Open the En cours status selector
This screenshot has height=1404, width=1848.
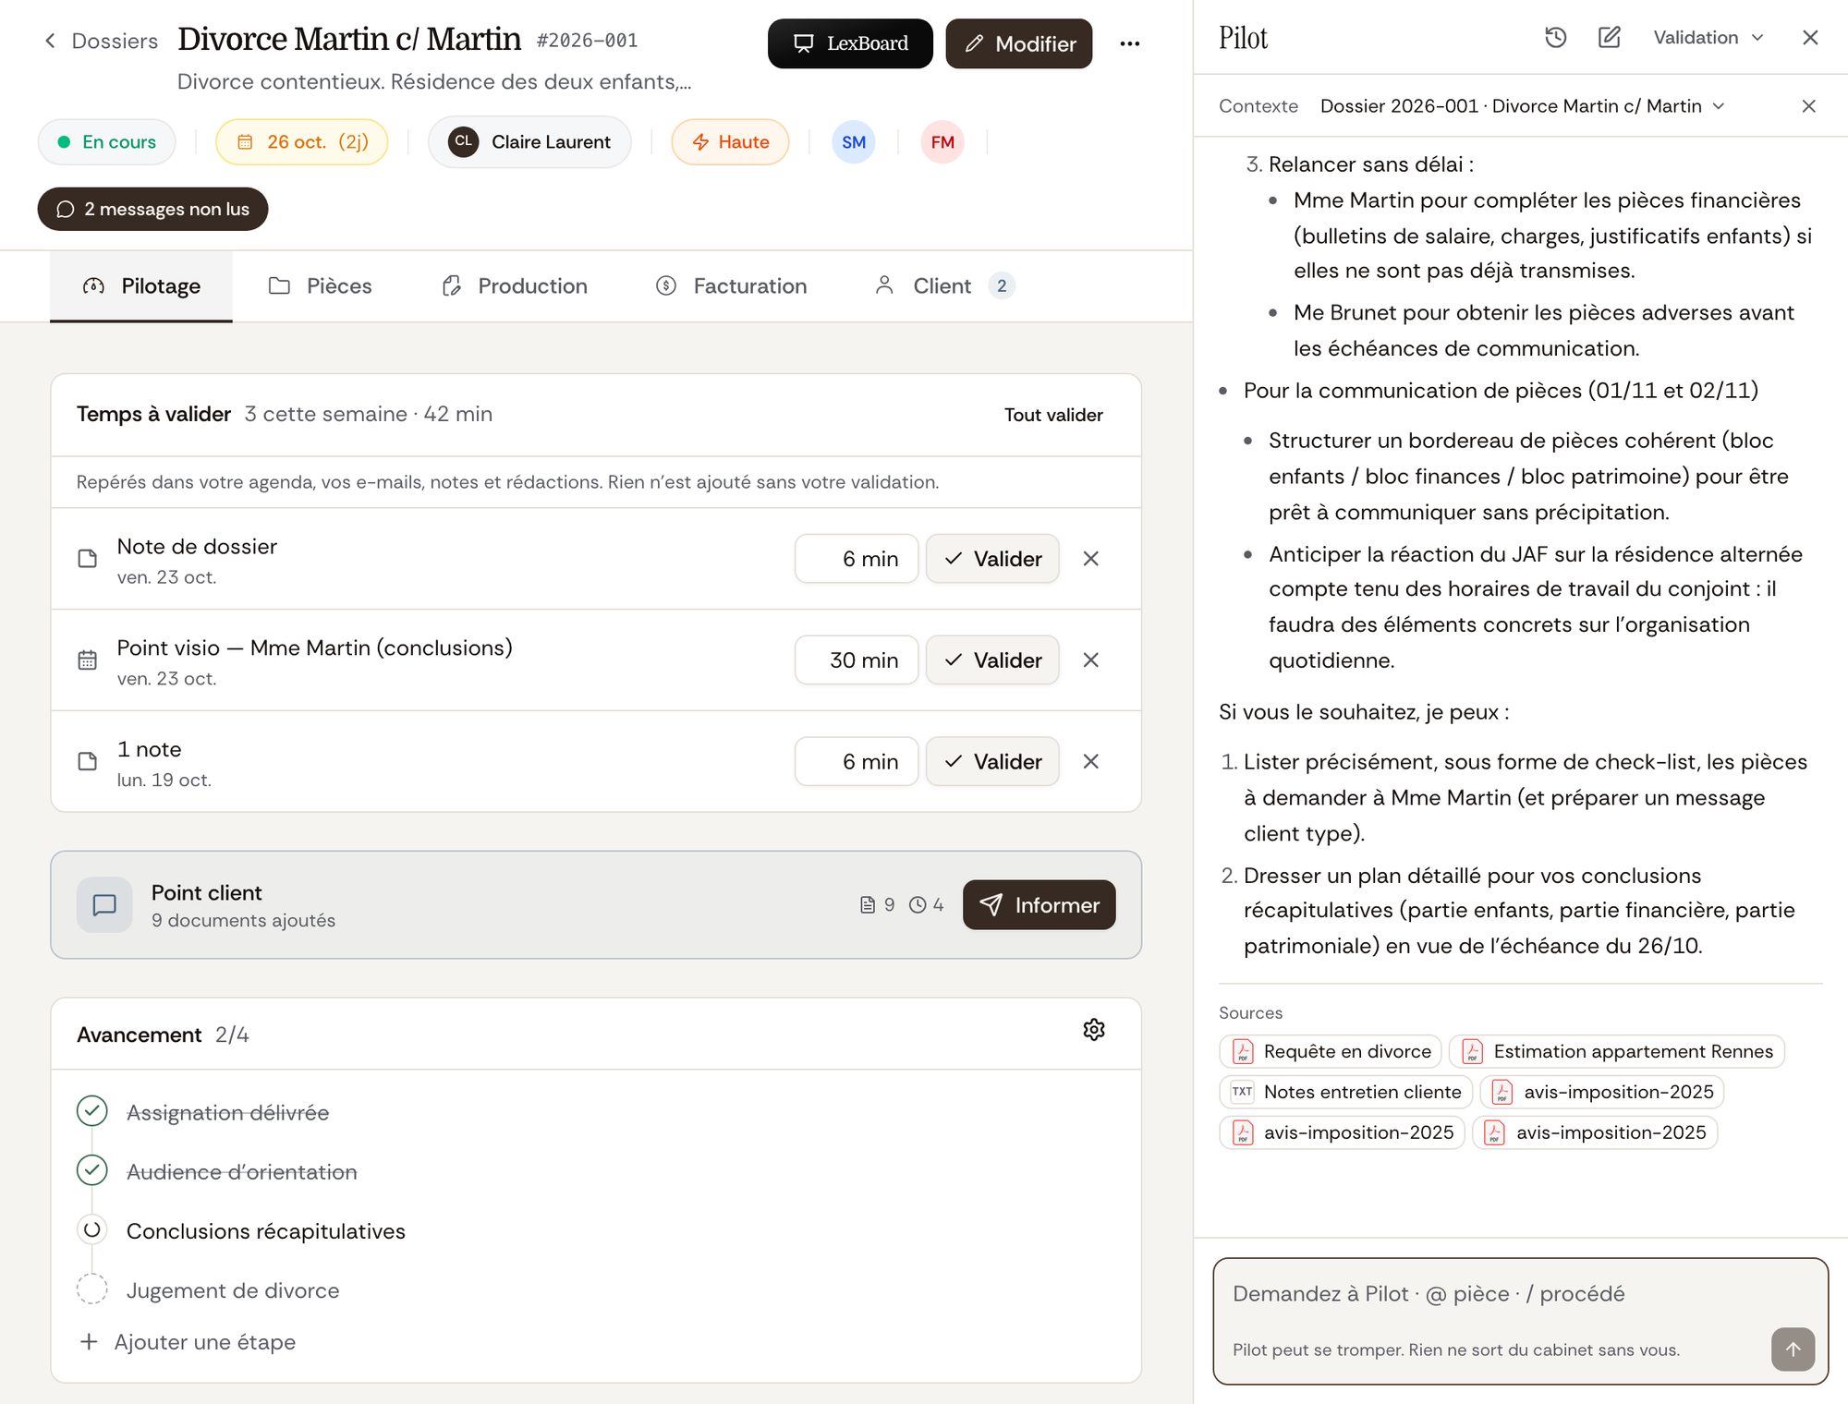pyautogui.click(x=107, y=142)
